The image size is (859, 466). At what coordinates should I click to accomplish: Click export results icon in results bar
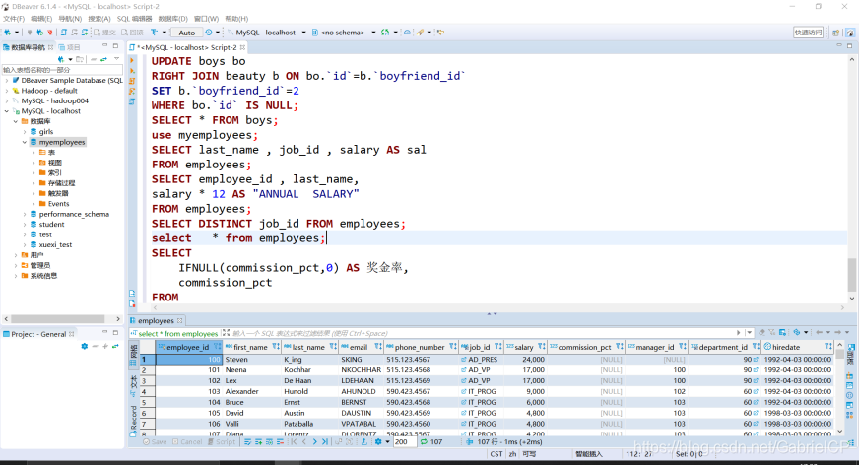(x=363, y=442)
